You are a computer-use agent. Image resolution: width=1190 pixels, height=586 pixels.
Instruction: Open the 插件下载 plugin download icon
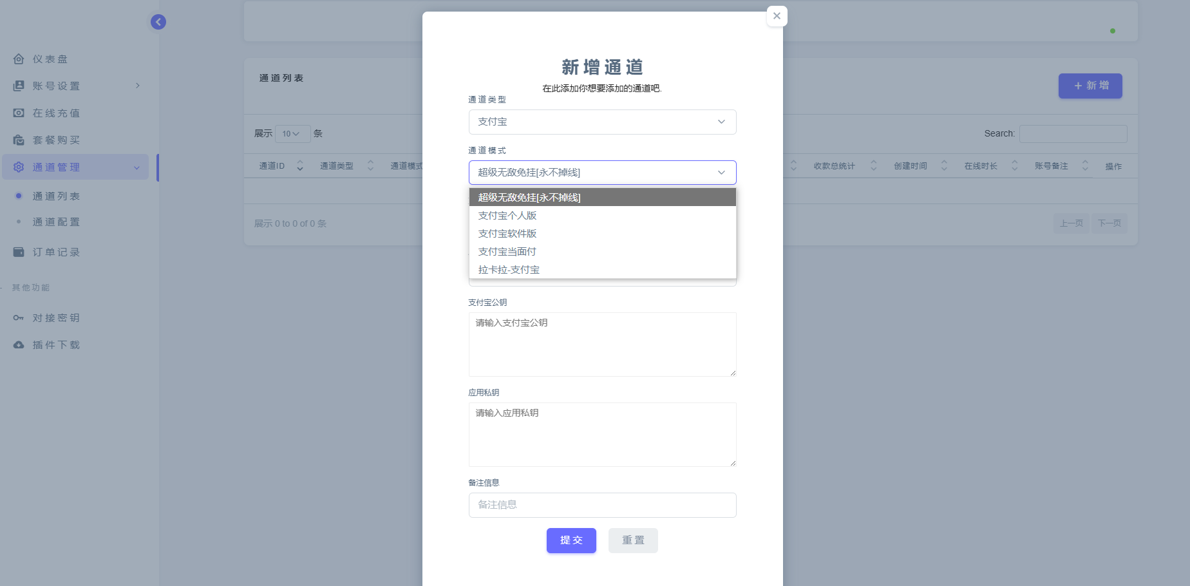pyautogui.click(x=19, y=345)
